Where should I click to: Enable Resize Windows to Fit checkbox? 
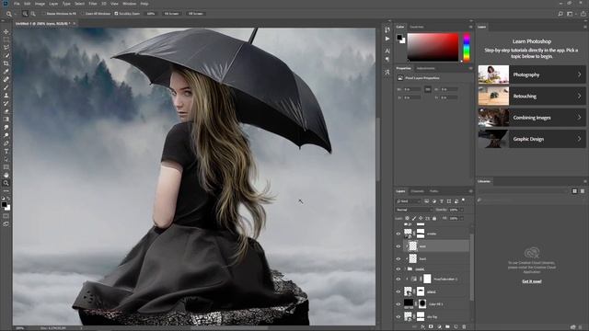[x=44, y=14]
